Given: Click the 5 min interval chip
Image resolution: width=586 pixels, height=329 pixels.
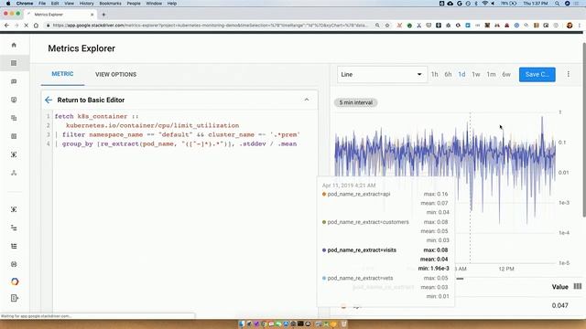Looking at the screenshot, I should pos(355,102).
